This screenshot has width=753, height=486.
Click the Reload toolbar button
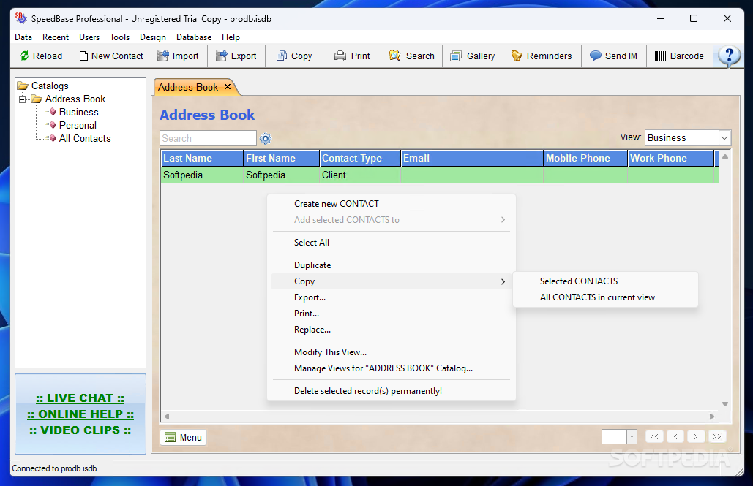[x=41, y=56]
